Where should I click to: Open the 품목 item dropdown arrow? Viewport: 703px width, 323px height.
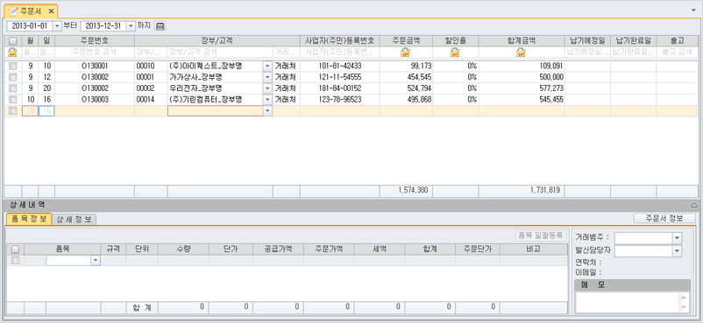(95, 260)
